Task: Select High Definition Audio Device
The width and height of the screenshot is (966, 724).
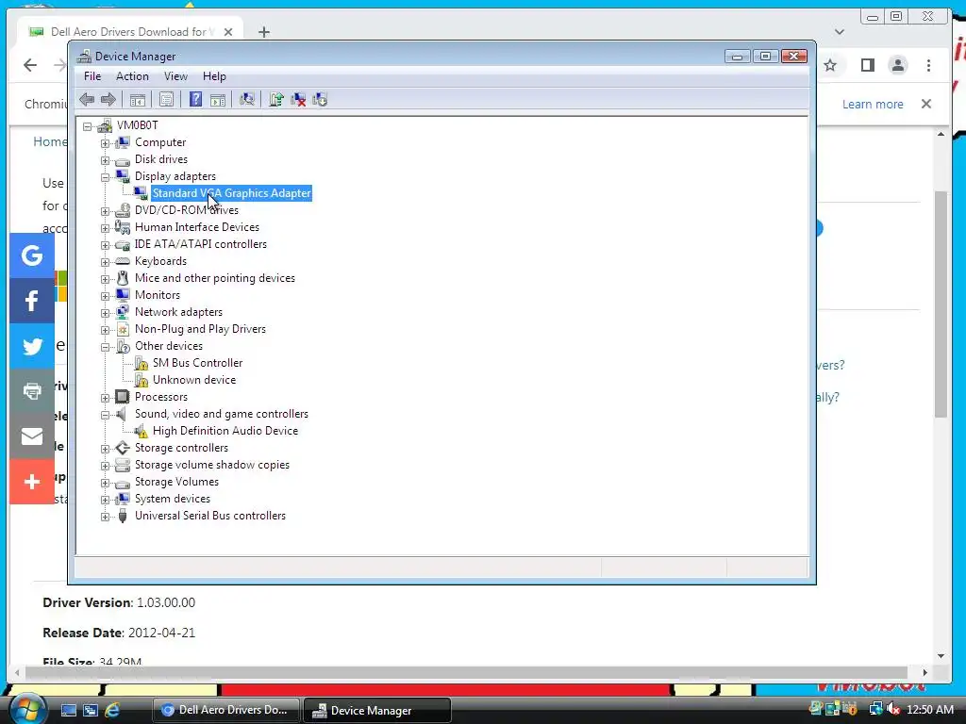Action: (225, 431)
